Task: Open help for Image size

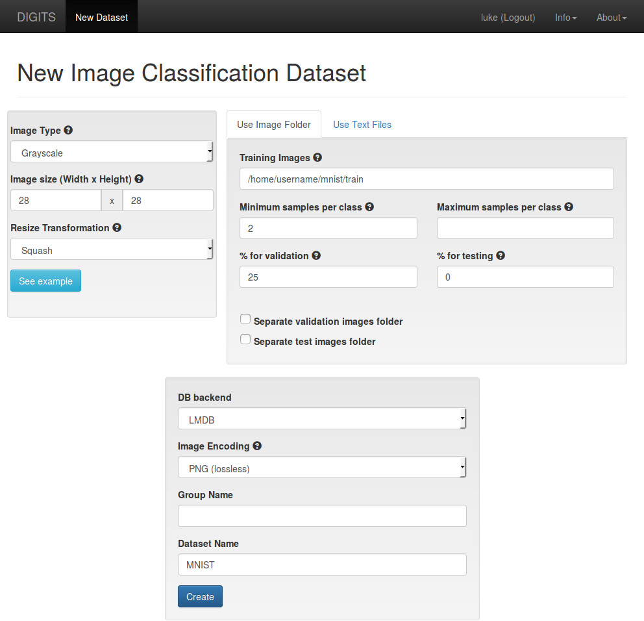Action: pos(138,179)
